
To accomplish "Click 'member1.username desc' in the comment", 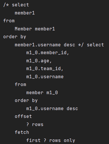I will click(45, 45).
